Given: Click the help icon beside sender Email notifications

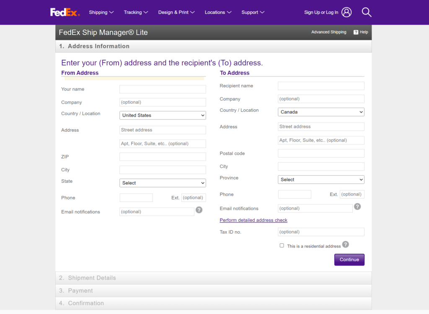Looking at the screenshot, I should click(x=199, y=210).
